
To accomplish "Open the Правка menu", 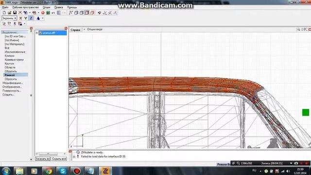I will click(59, 7).
